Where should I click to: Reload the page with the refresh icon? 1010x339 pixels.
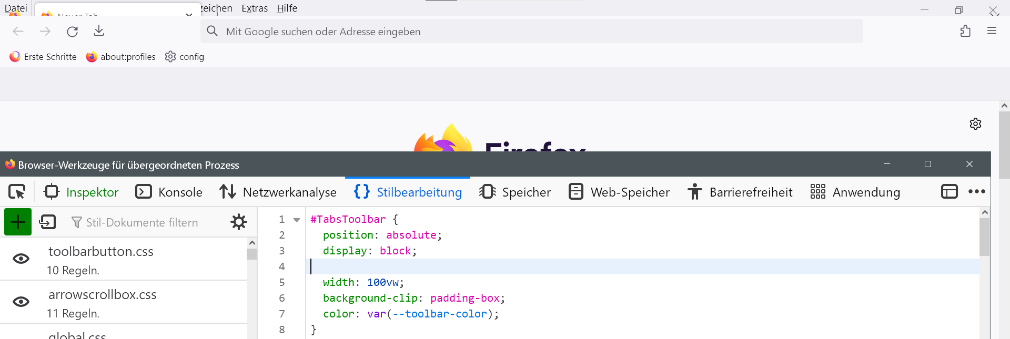(73, 32)
